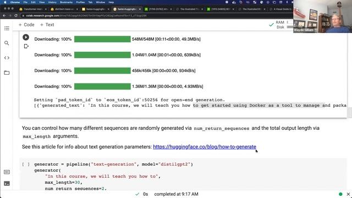Open the find and replace search icon
This screenshot has width=352, height=198.
[x=7, y=43]
